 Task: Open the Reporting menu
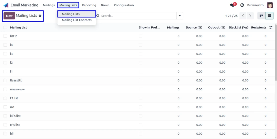(x=89, y=5)
